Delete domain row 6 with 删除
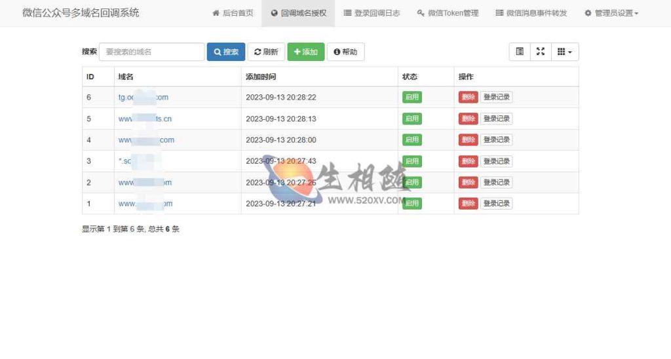 click(x=468, y=97)
